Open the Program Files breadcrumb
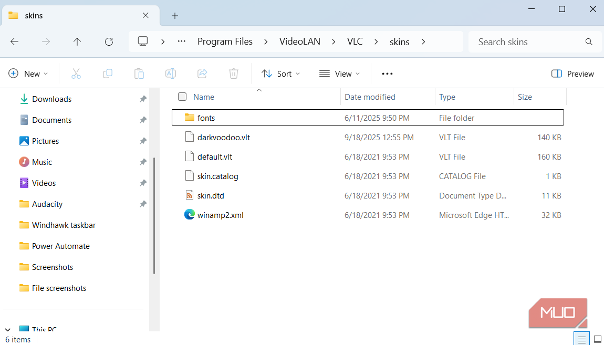This screenshot has height=345, width=604. click(225, 41)
